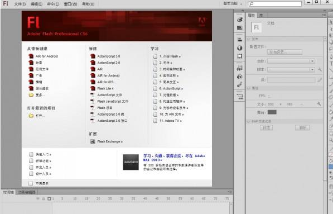Open the 基本功能 workspace dropdown
Image resolution: width=333 pixels, height=214 pixels.
[233, 3]
